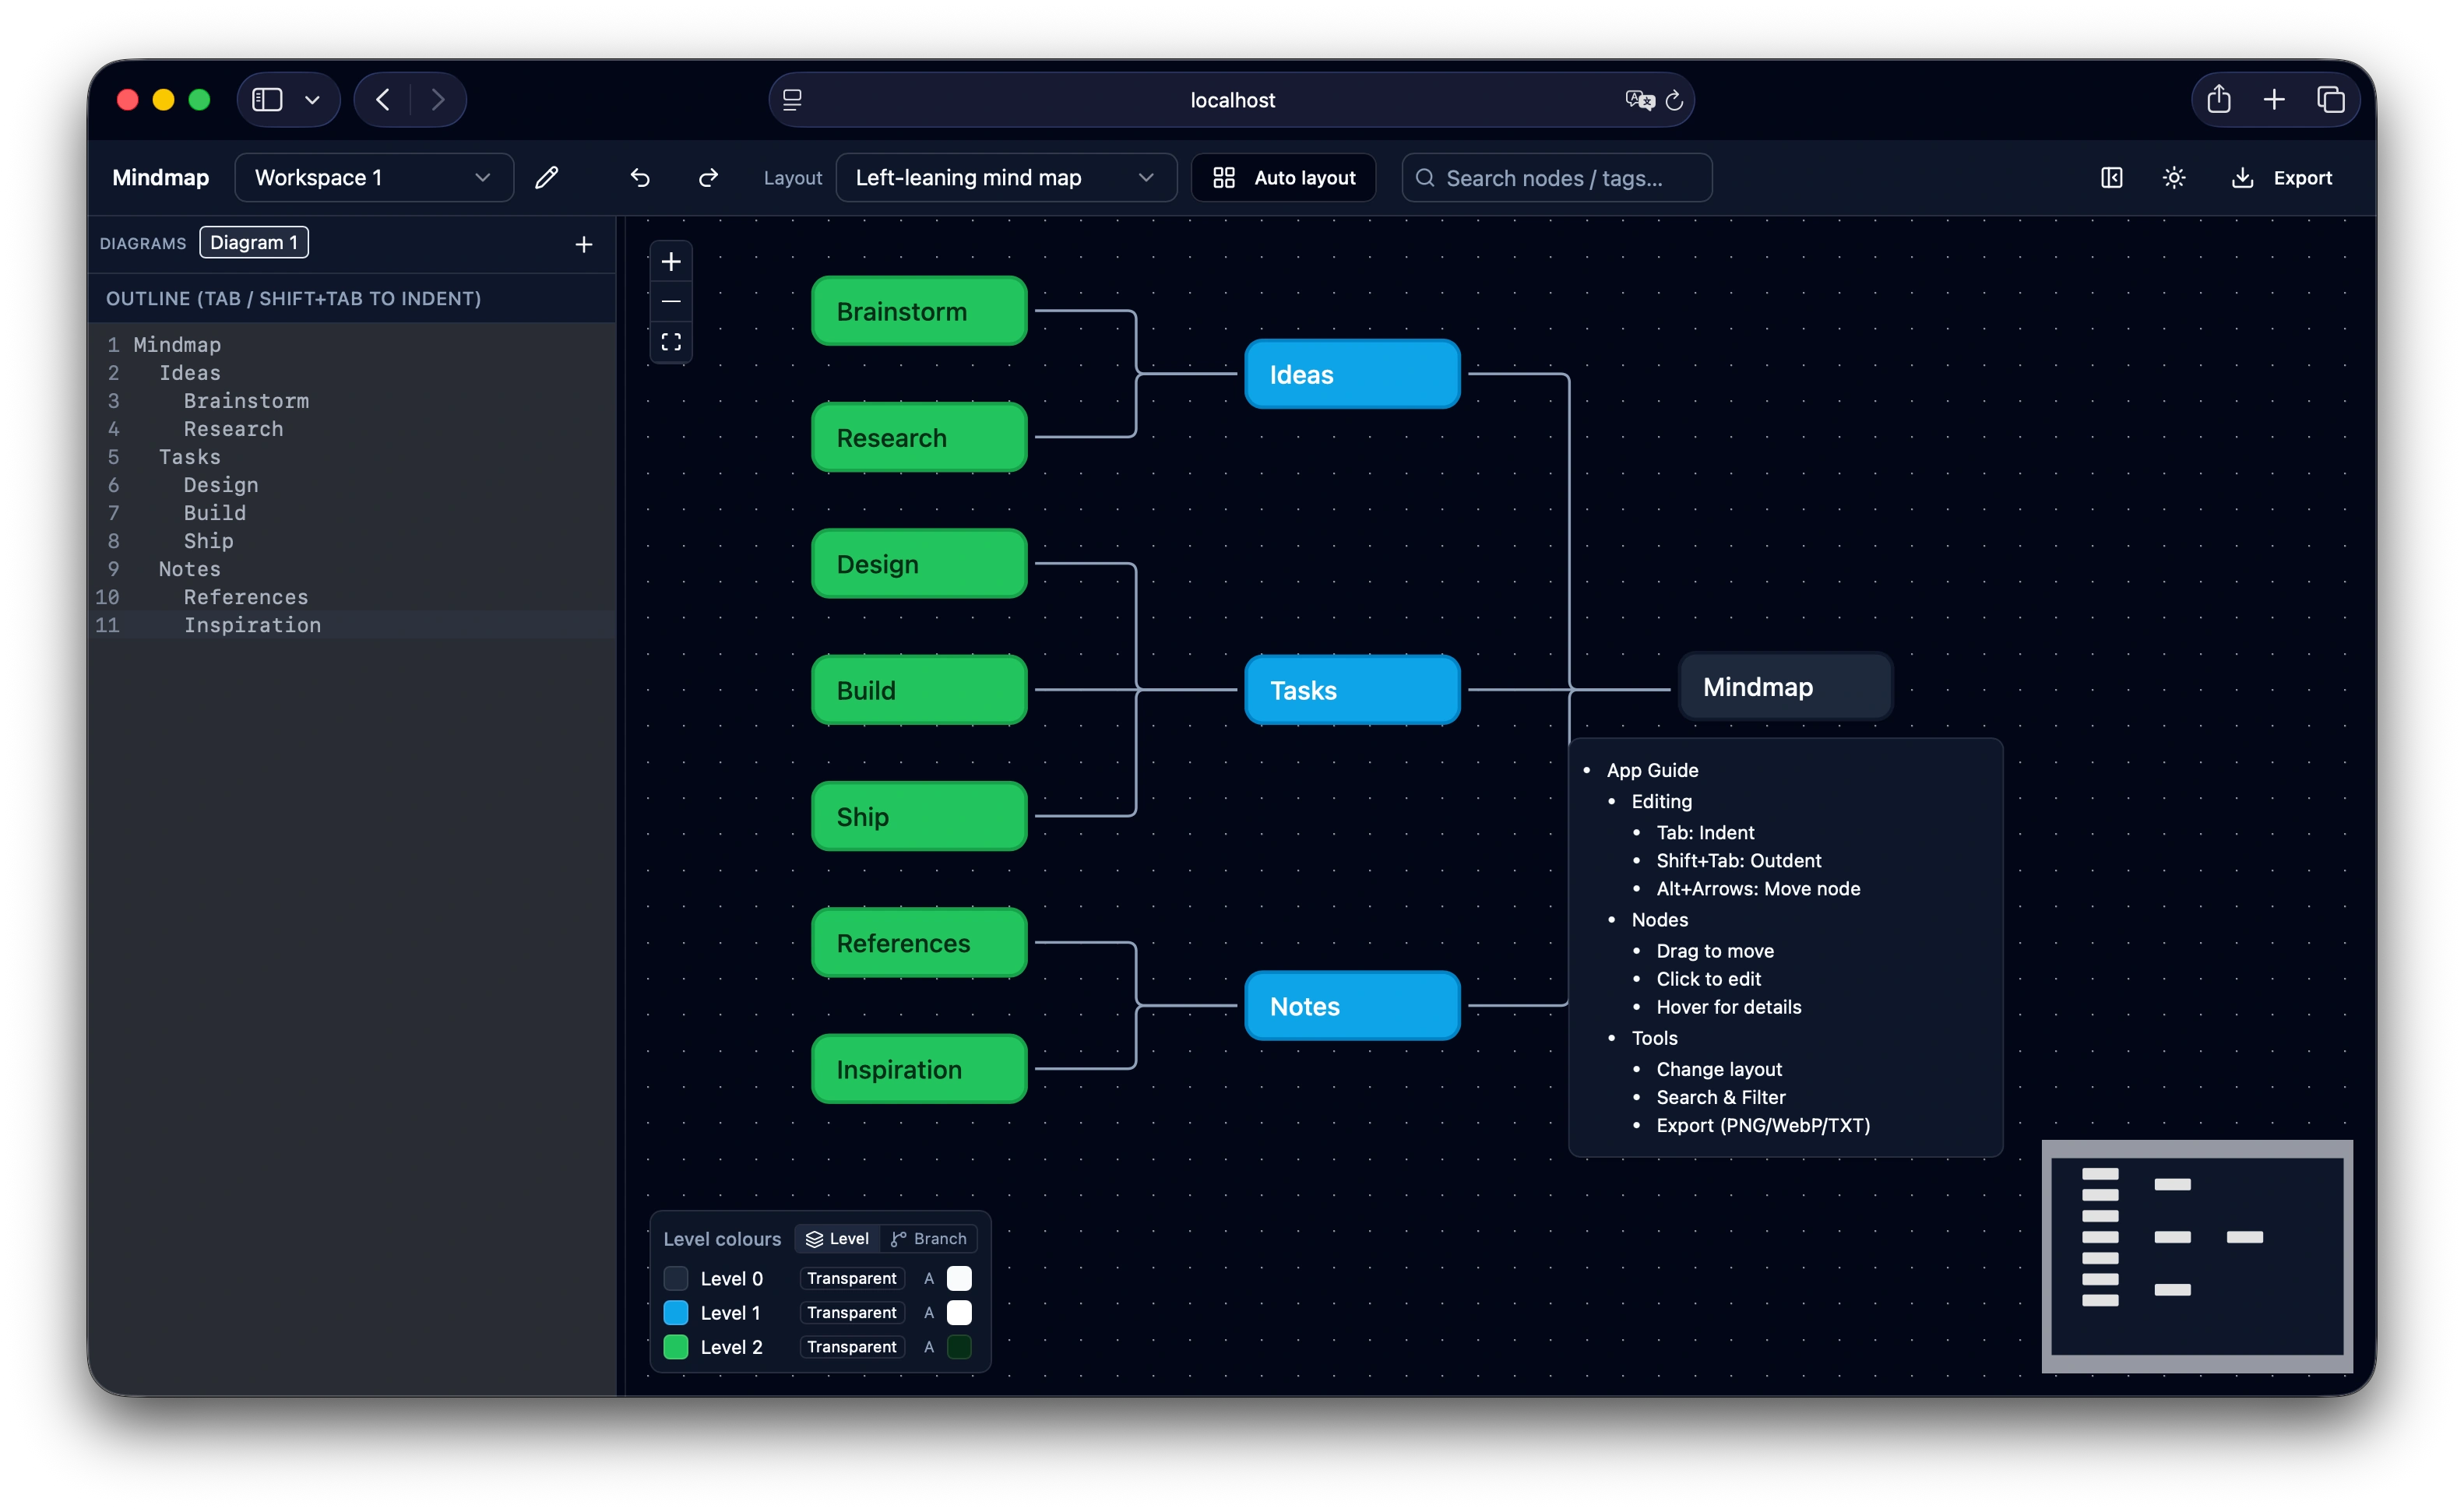Open the Left-leaning mind map layout dropdown

coord(1006,178)
